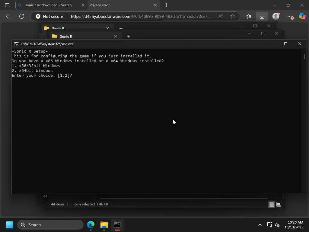Go back in the Edge browser
This screenshot has height=232, width=309.
click(x=8, y=16)
